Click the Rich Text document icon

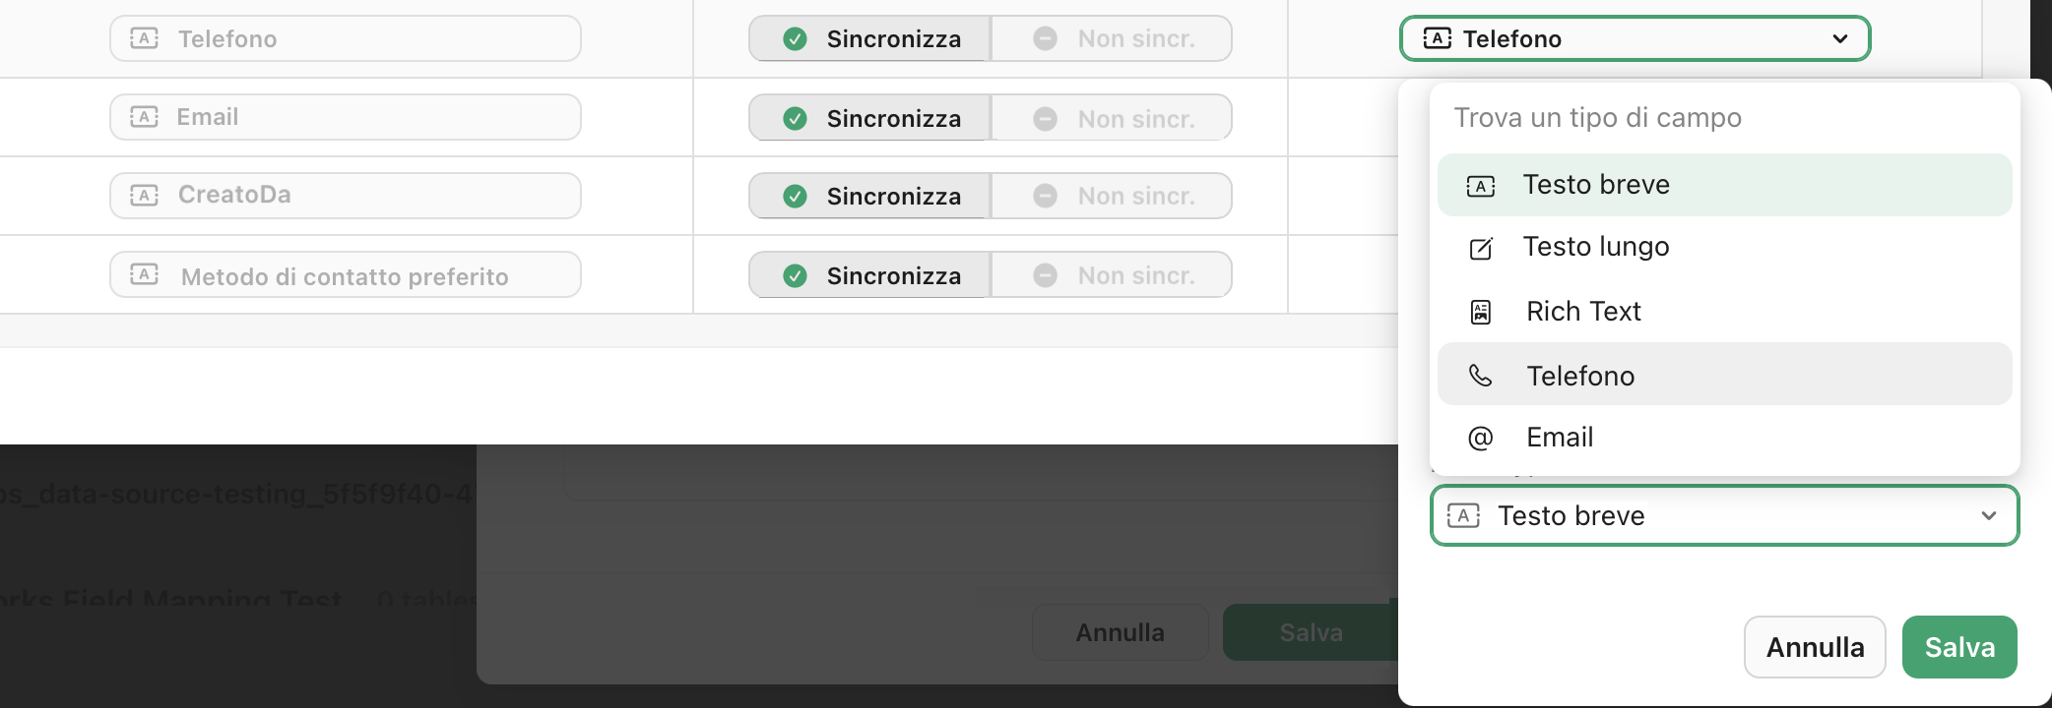[x=1480, y=311]
